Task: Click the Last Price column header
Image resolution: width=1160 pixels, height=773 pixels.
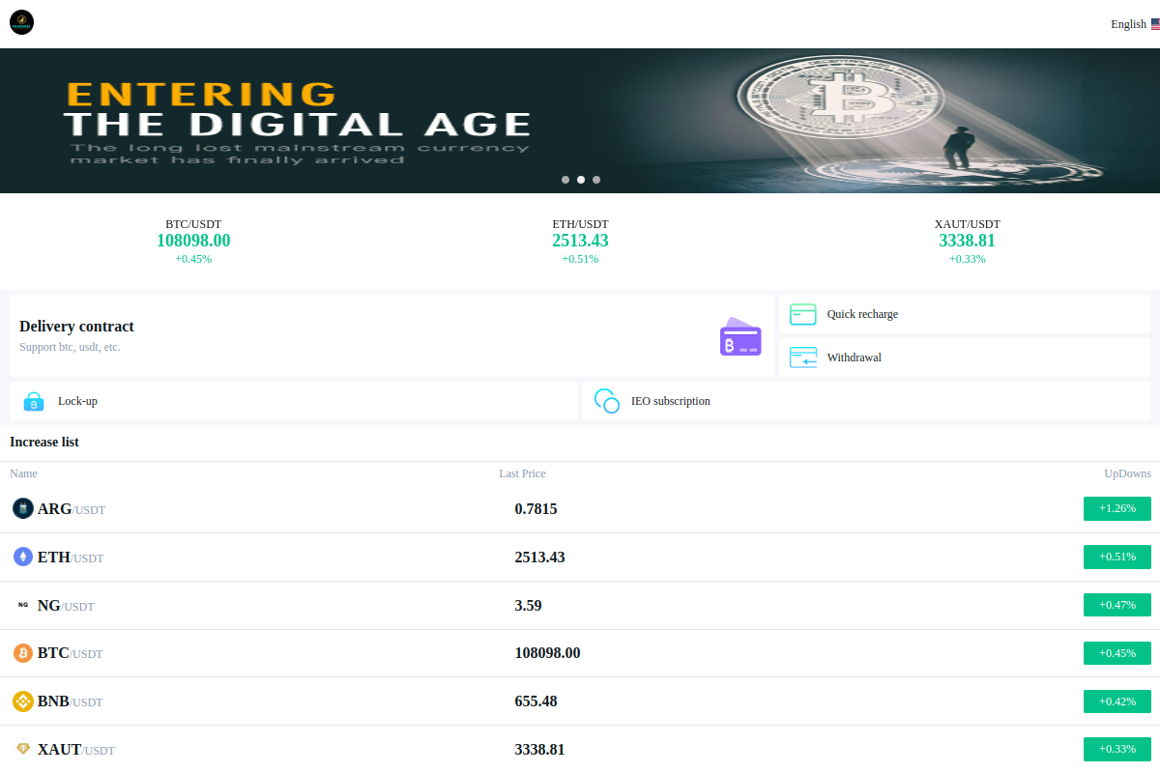Action: click(522, 473)
